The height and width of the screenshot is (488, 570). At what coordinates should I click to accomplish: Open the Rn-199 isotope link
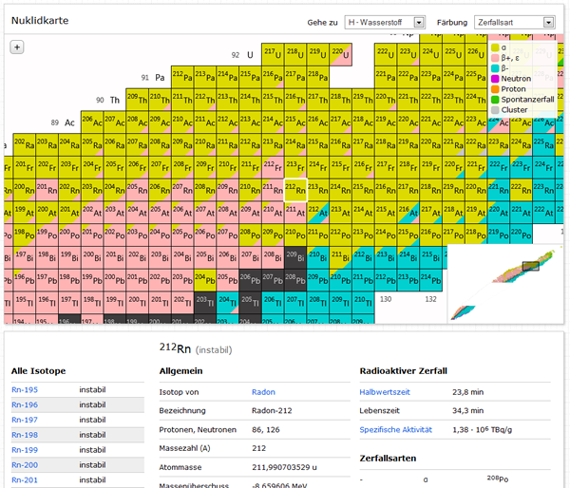pyautogui.click(x=25, y=450)
